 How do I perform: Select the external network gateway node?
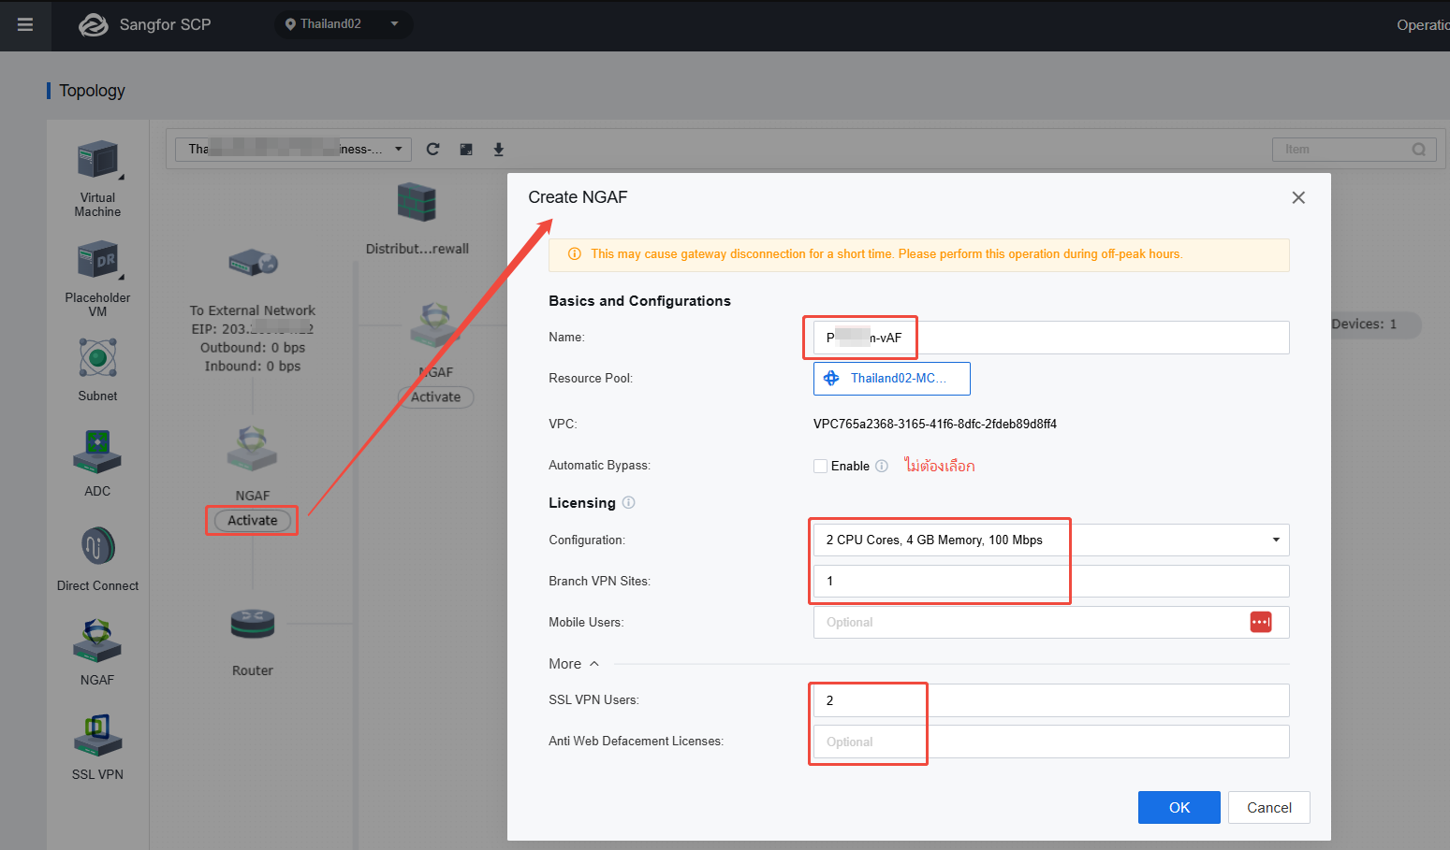coord(253,262)
